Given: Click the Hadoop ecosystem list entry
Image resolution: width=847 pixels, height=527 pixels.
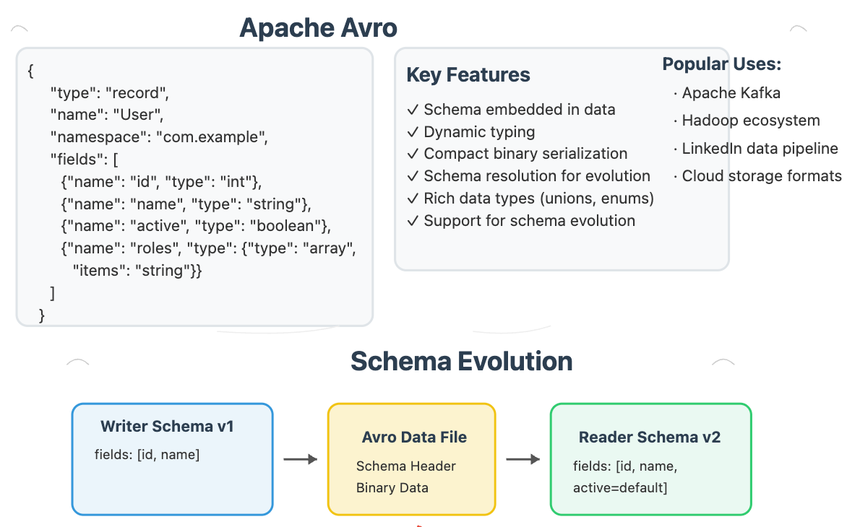Looking at the screenshot, I should 750,121.
